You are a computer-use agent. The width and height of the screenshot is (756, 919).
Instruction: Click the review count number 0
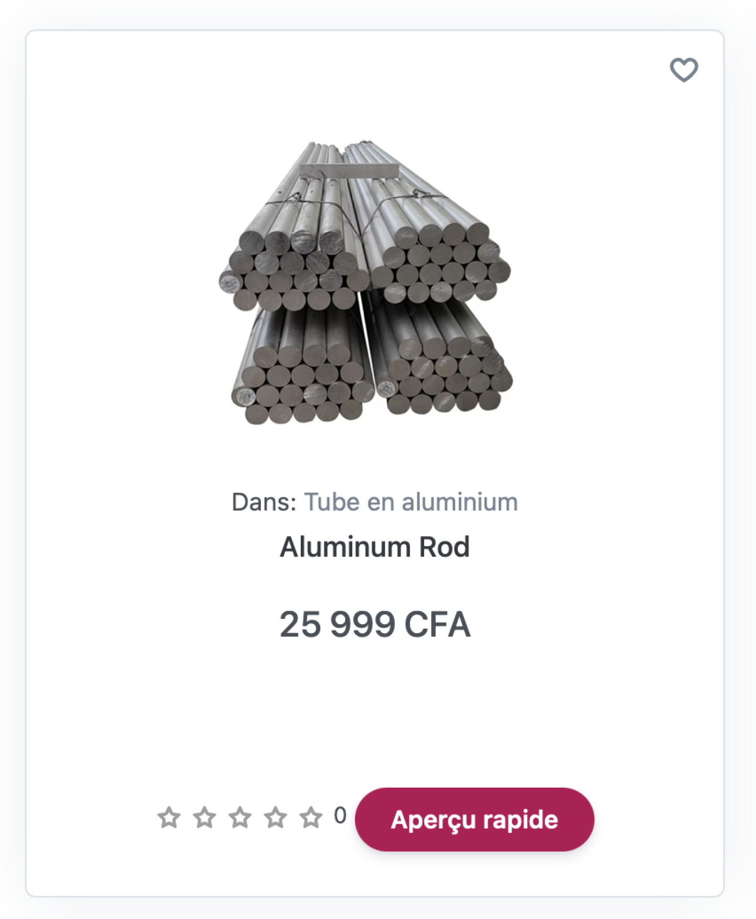click(x=340, y=815)
